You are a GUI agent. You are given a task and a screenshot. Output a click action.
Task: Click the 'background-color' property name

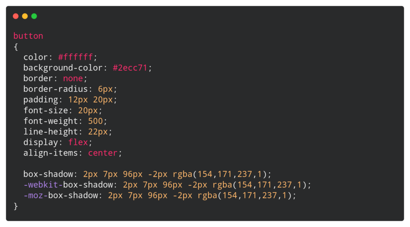pyautogui.click(x=63, y=68)
